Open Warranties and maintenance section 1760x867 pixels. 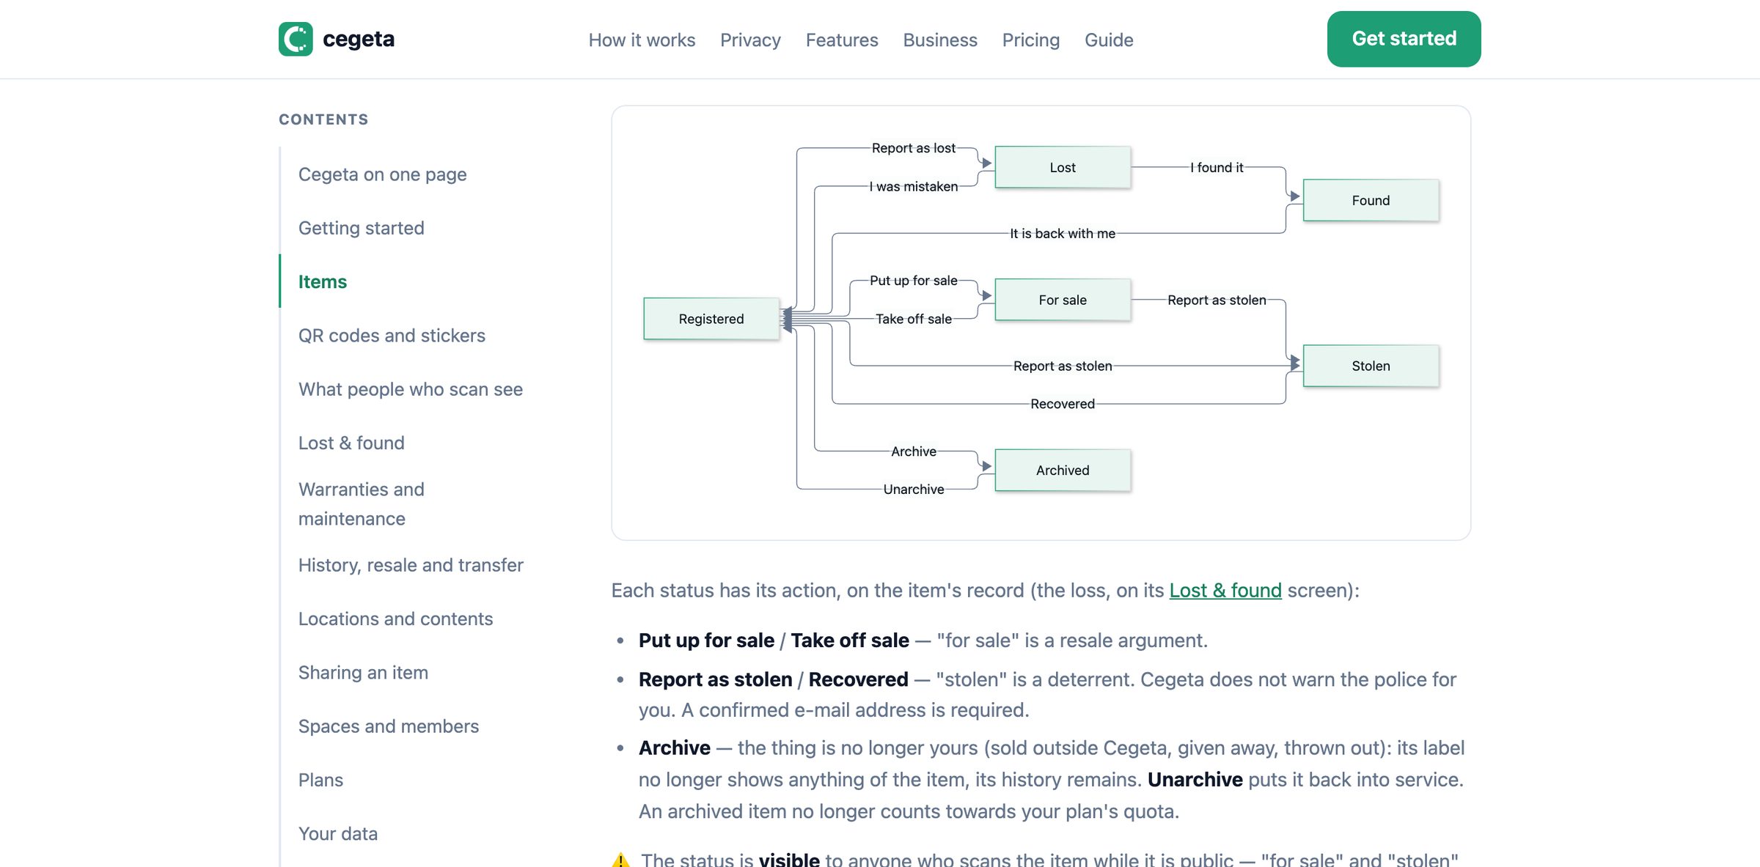pos(362,504)
